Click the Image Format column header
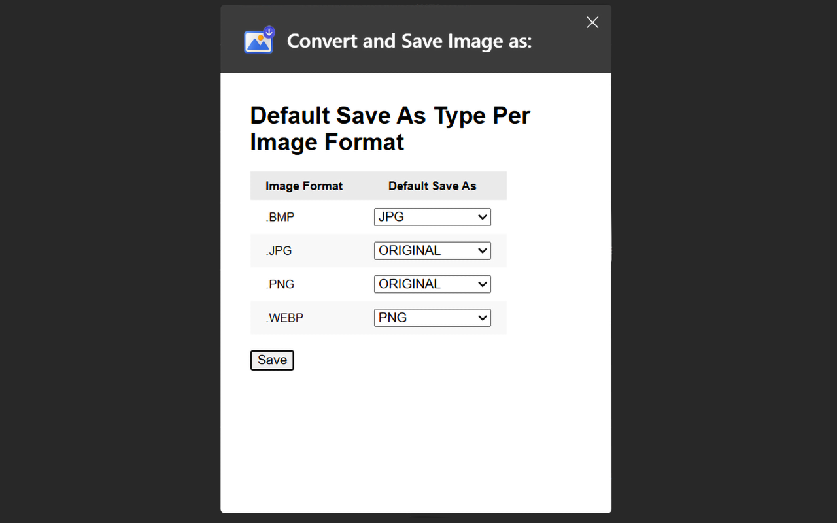 (x=304, y=186)
